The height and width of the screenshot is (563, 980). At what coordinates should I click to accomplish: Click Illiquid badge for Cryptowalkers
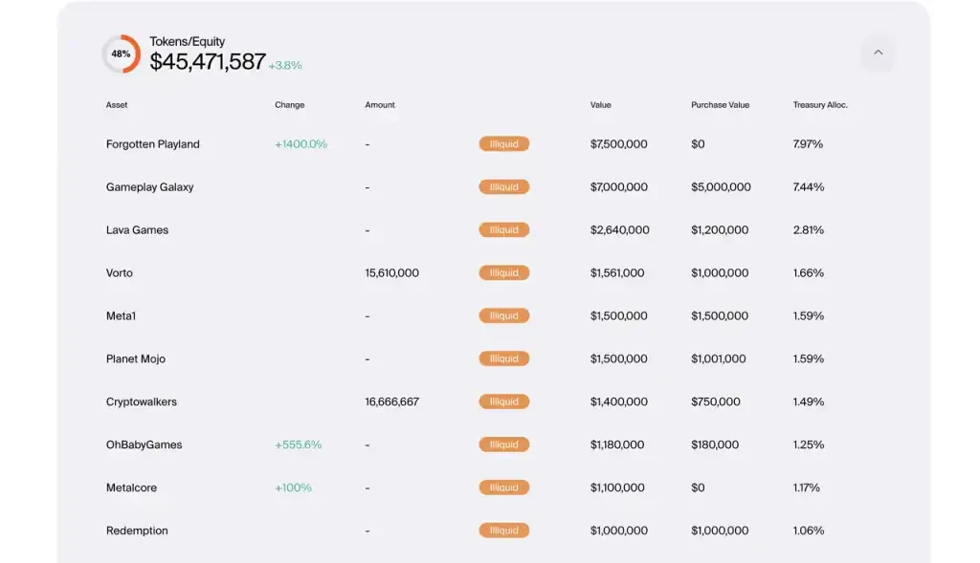pos(504,402)
